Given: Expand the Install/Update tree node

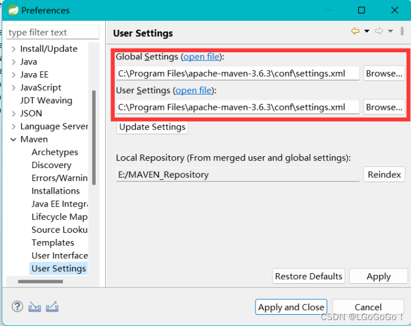Looking at the screenshot, I should coord(13,49).
